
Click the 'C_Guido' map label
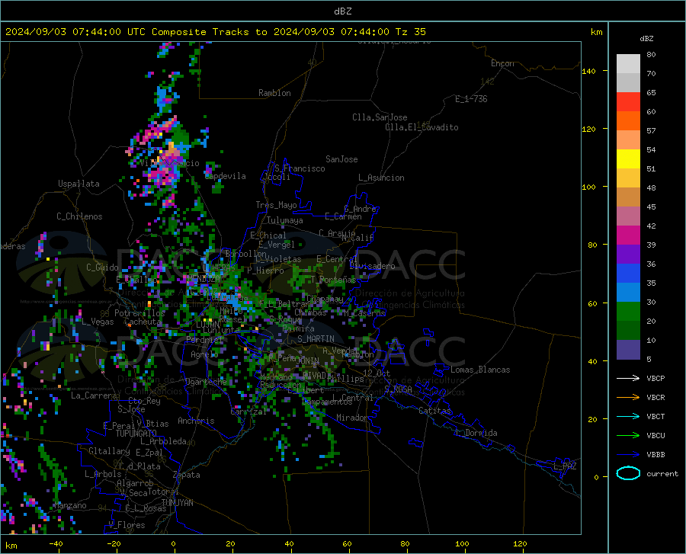(102, 267)
